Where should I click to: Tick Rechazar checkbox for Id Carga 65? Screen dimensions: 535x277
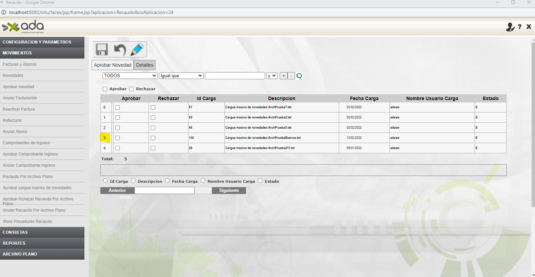tap(153, 118)
